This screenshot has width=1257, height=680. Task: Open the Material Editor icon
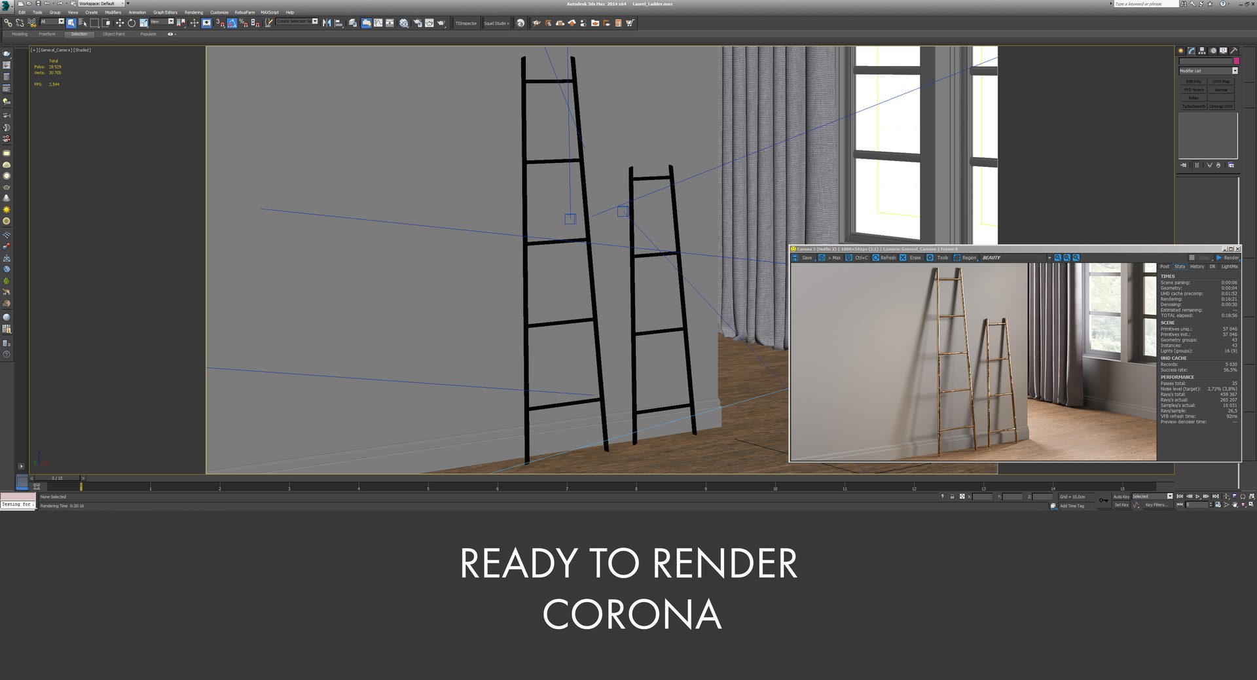[404, 23]
